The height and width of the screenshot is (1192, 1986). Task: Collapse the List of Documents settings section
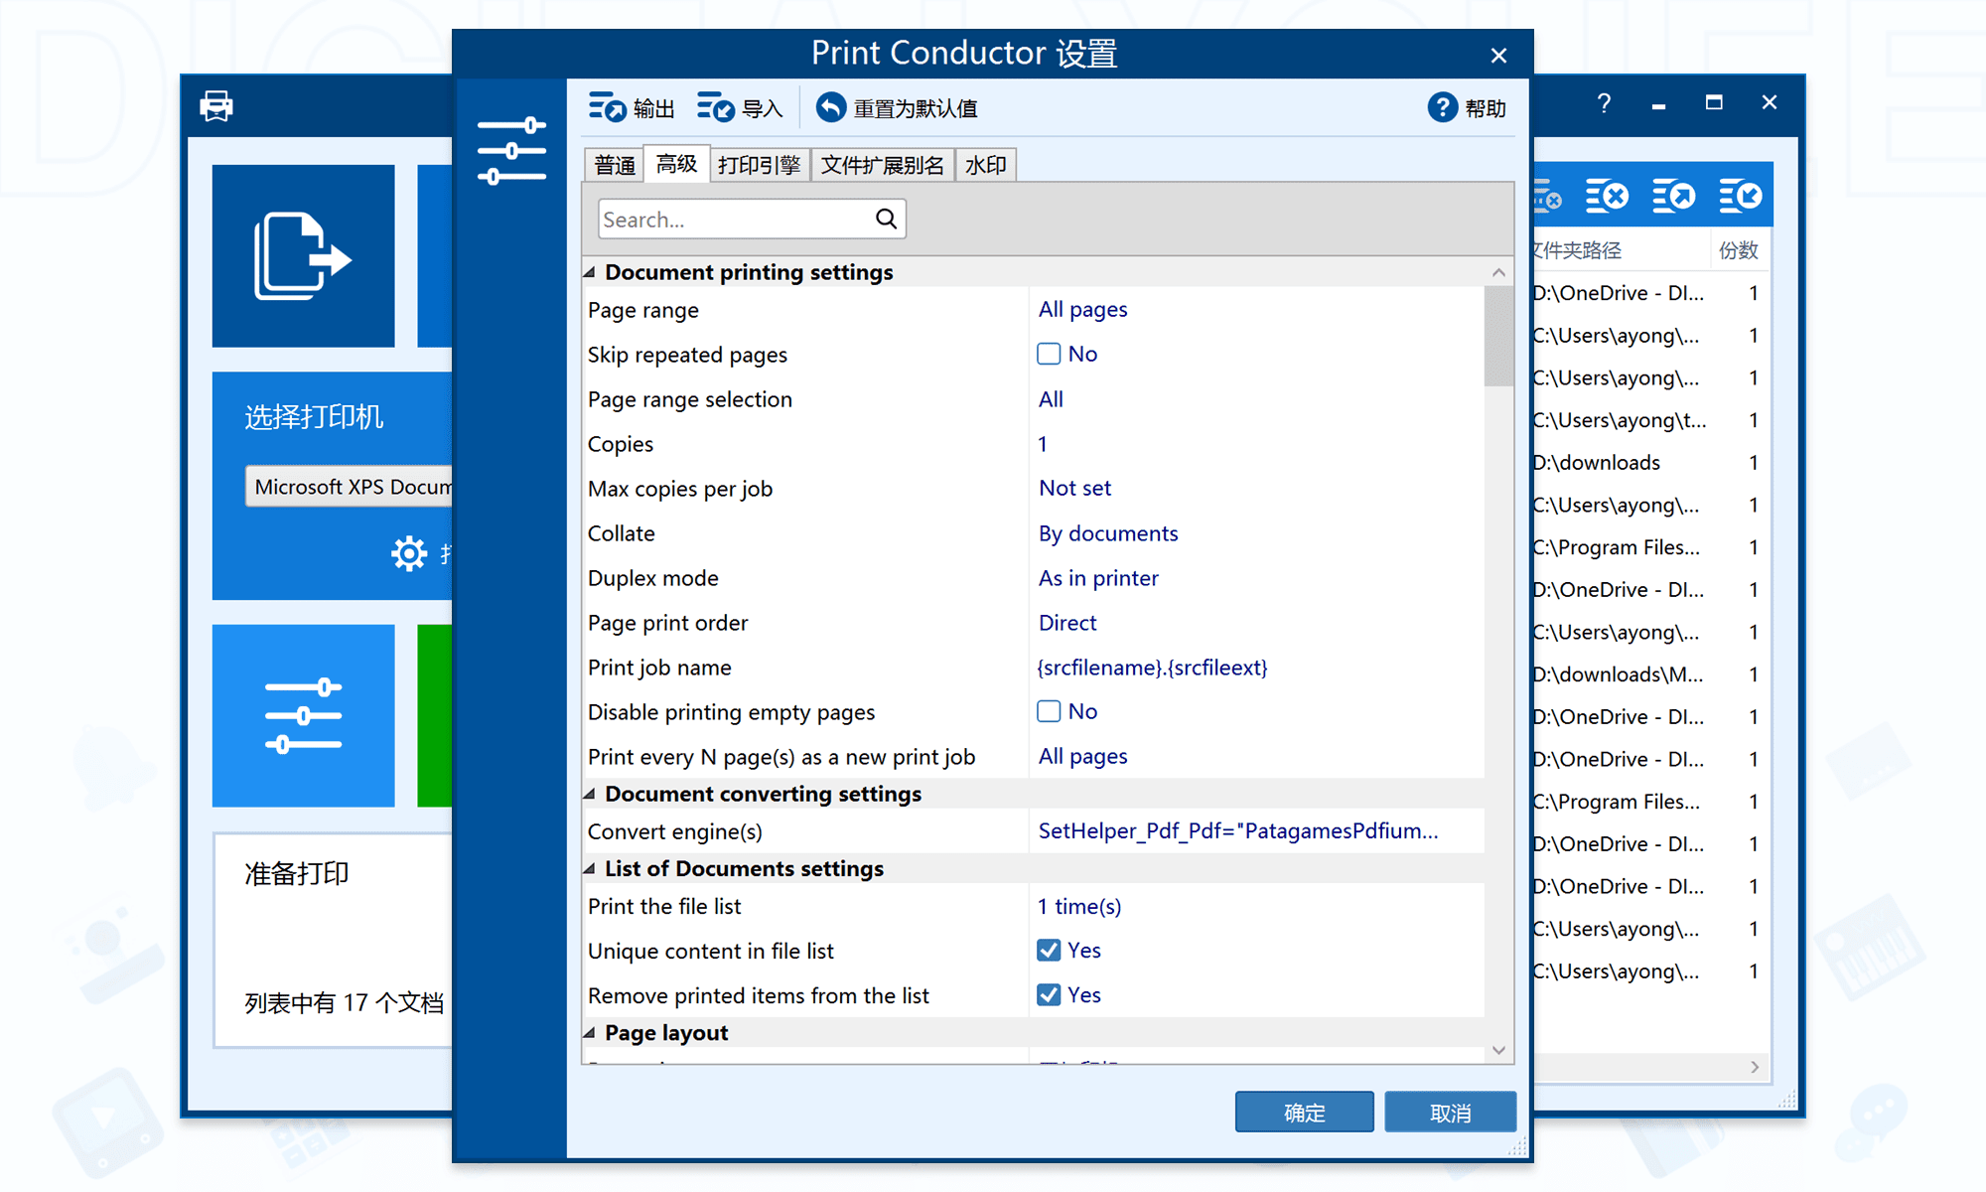pos(590,868)
